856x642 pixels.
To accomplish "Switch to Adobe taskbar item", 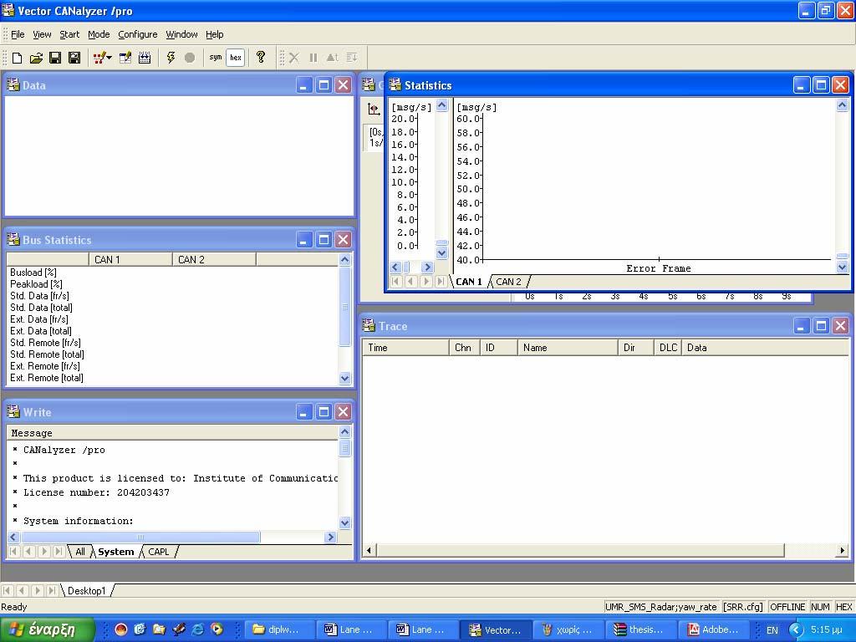I will 714,630.
